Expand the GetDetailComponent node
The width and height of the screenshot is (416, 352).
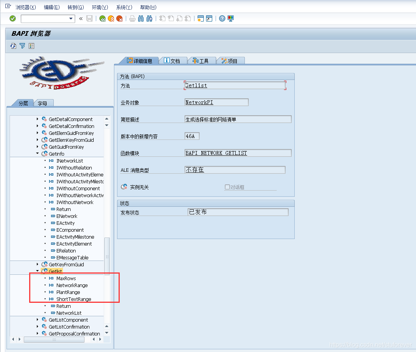click(x=37, y=119)
